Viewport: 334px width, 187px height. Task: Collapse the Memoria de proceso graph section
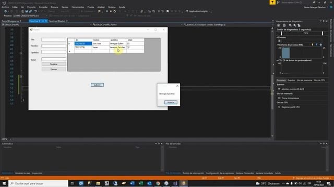click(x=277, y=45)
